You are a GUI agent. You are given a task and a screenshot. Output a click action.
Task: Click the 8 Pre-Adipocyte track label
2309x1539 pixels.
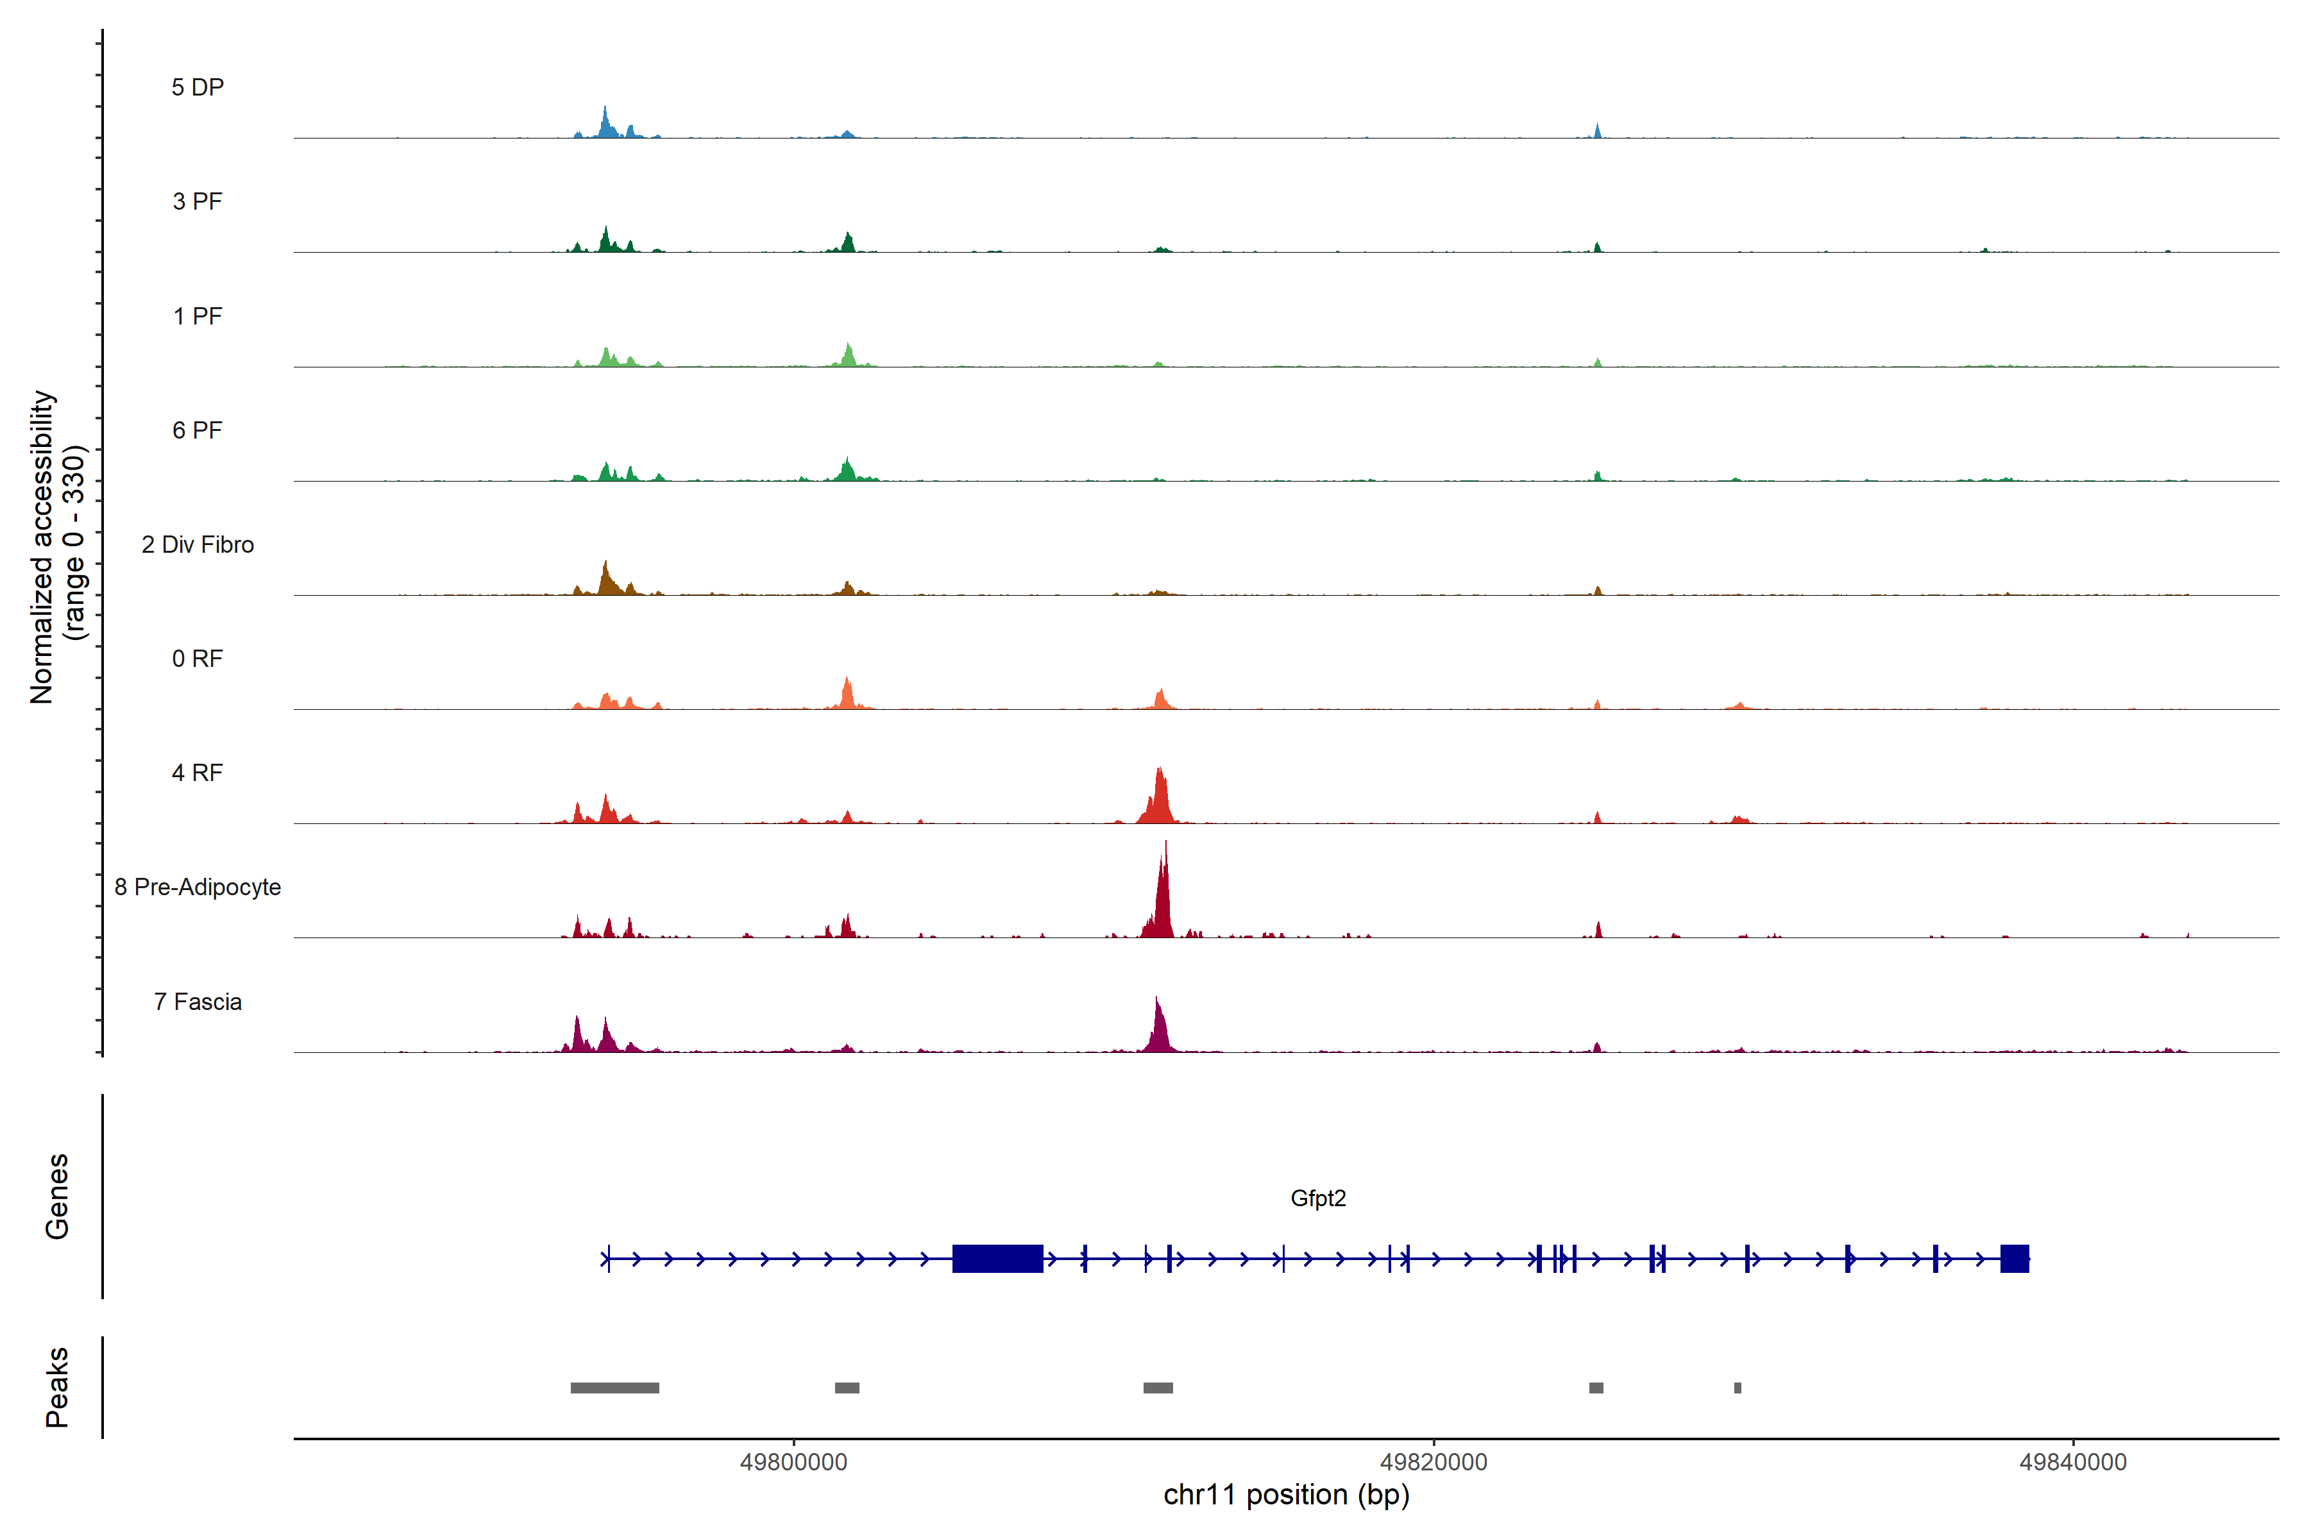(x=198, y=887)
